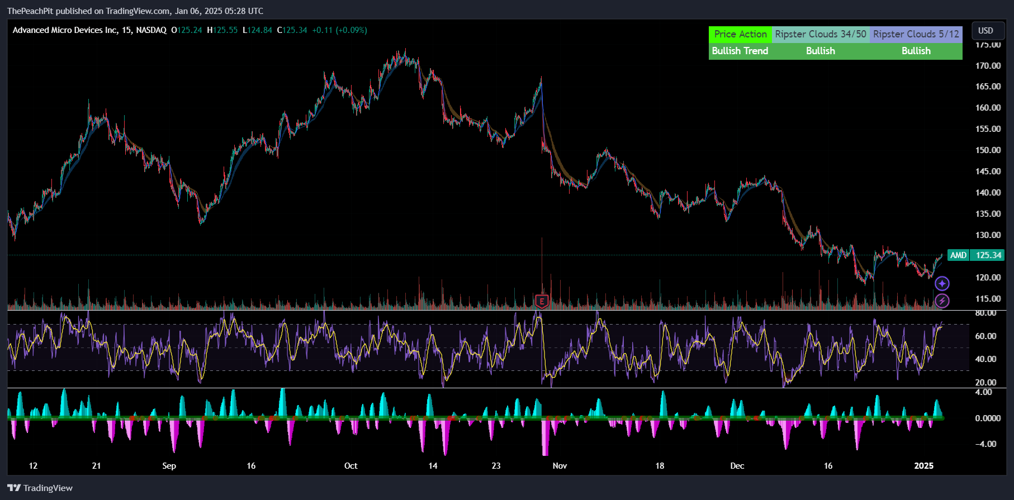This screenshot has height=500, width=1014.
Task: Click the close value C125.34
Action: click(292, 30)
